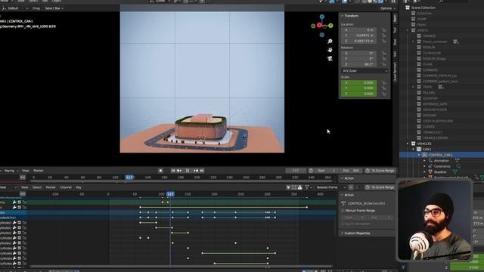Select the ENTRANCE_GATE collection in outliner
This screenshot has height=272, width=484.
[435, 104]
